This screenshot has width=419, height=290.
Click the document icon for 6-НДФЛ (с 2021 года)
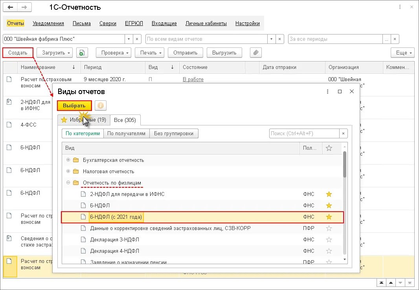click(83, 217)
